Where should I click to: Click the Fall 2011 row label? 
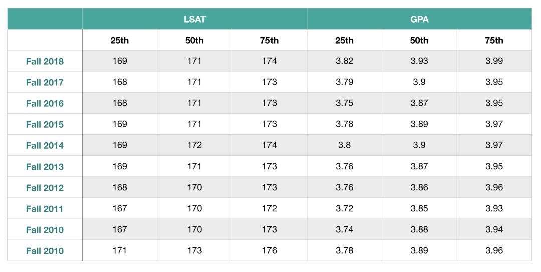coord(45,209)
